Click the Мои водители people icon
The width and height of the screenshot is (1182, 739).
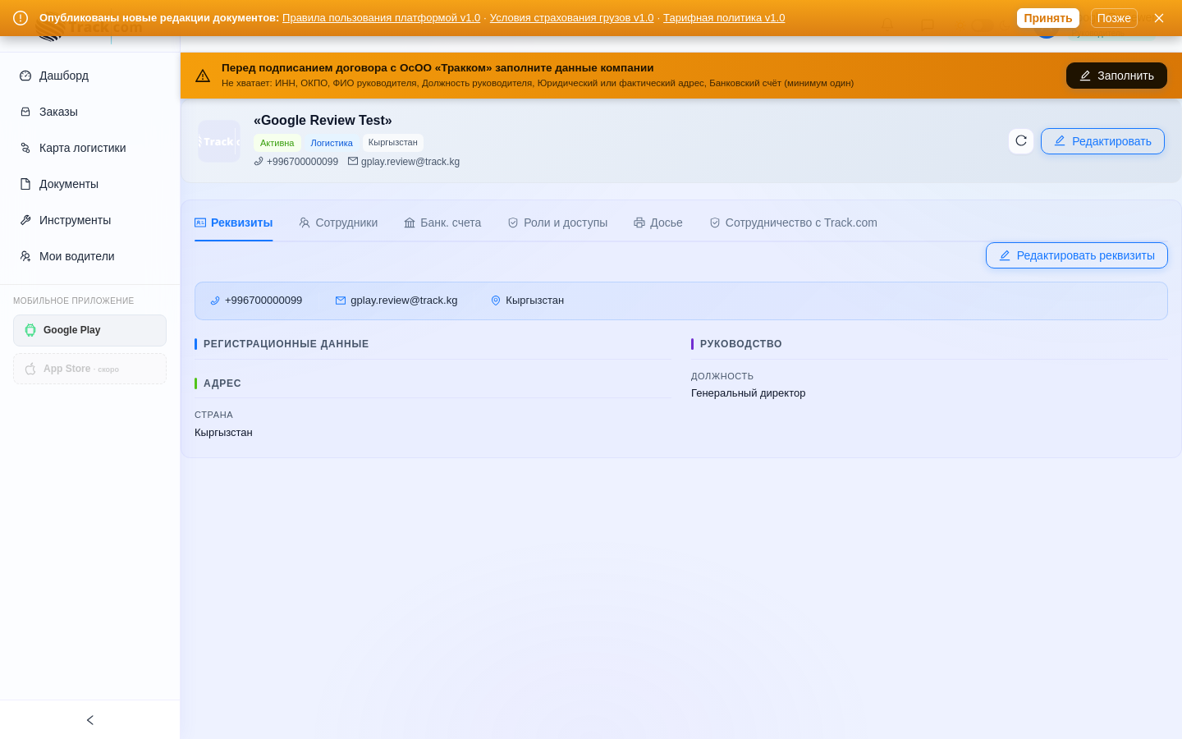[x=25, y=256]
